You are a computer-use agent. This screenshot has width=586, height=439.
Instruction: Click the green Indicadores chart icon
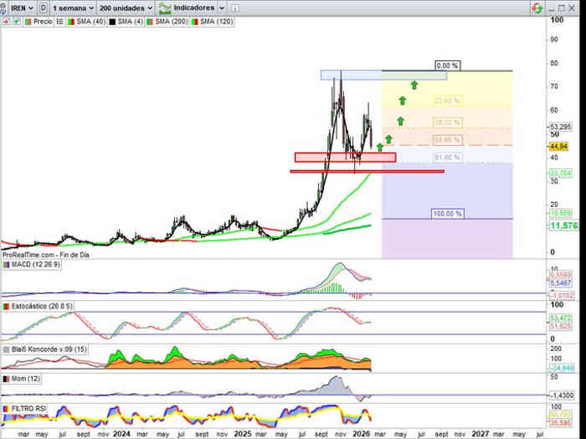pyautogui.click(x=165, y=7)
